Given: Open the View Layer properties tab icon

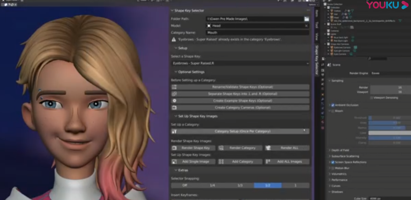Looking at the screenshot, I should pos(323,79).
